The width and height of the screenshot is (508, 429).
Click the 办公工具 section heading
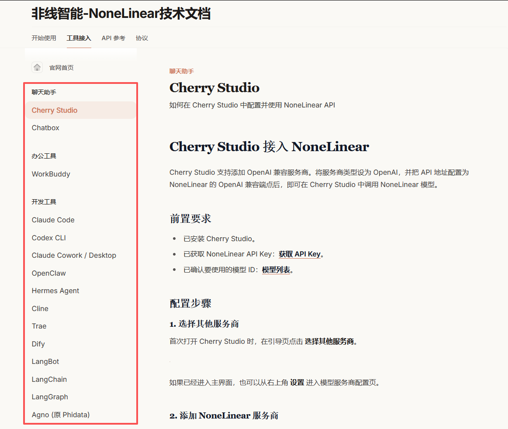[44, 156]
